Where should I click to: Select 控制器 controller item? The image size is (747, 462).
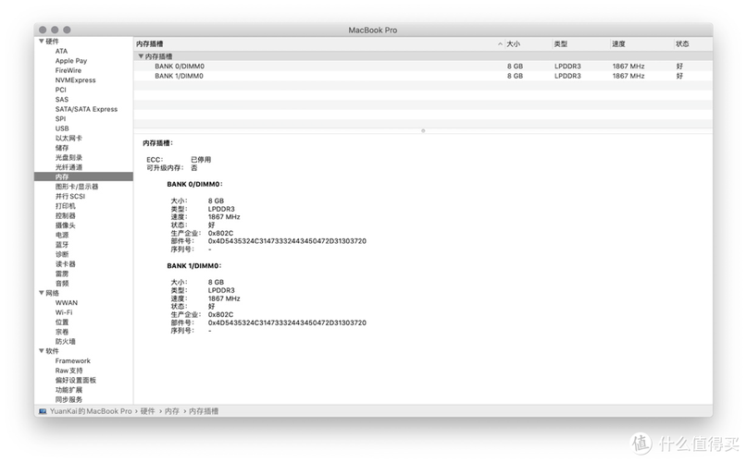(x=66, y=215)
